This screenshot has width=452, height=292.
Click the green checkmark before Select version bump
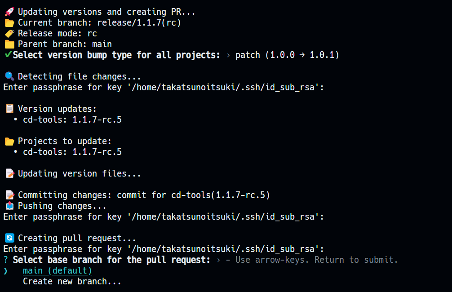click(9, 54)
